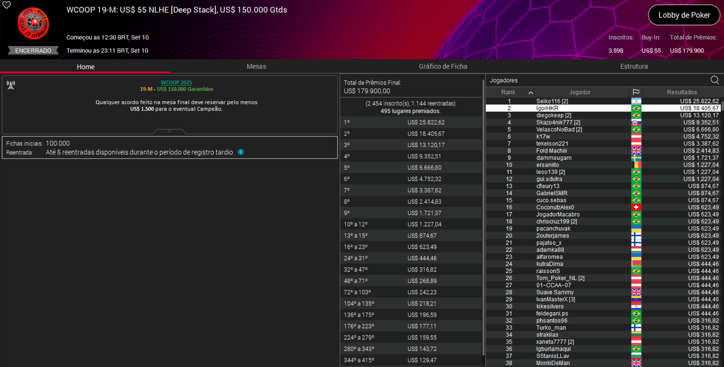The width and height of the screenshot is (724, 367).
Task: Click the broadcast antenna icon
Action: (11, 85)
